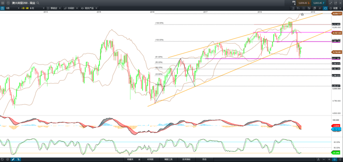
Task: Click the star favorite icon in bottom bar
Action: [139, 160]
